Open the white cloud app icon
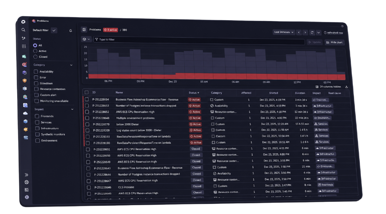Viewport: 386px width, 214px height. coord(25,113)
